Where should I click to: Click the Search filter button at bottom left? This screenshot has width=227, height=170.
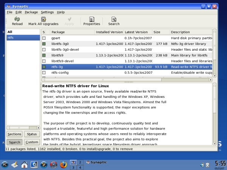(14, 142)
